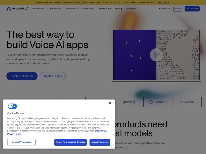Click the AssemblyAI logo in header
The height and width of the screenshot is (154, 206).
tap(18, 9)
